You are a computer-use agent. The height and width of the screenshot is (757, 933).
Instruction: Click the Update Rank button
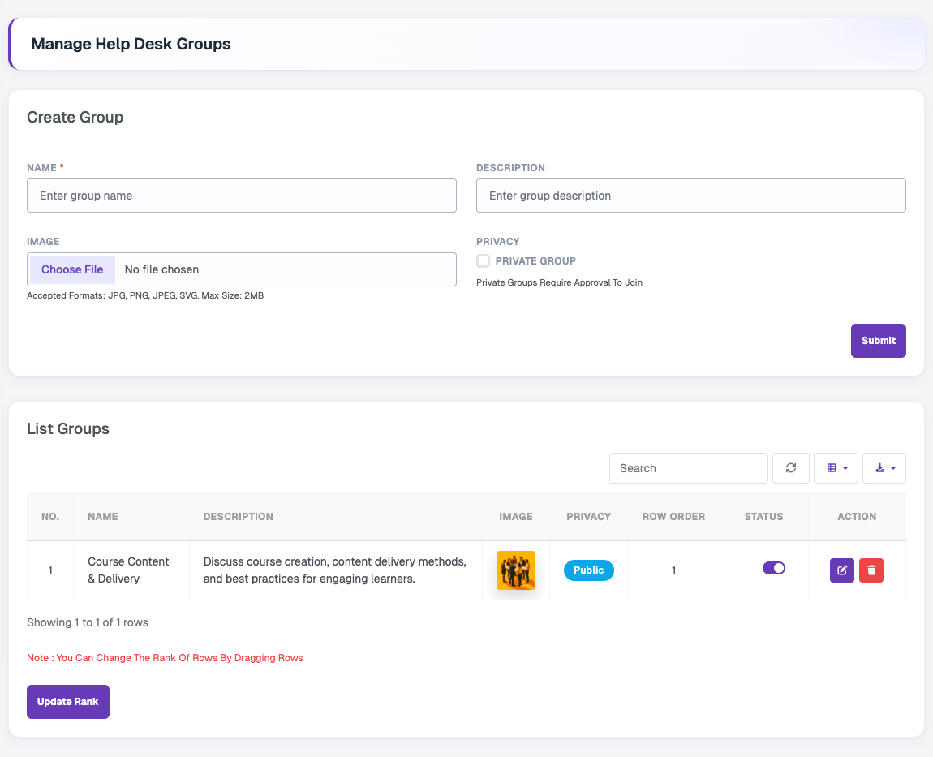pyautogui.click(x=68, y=702)
